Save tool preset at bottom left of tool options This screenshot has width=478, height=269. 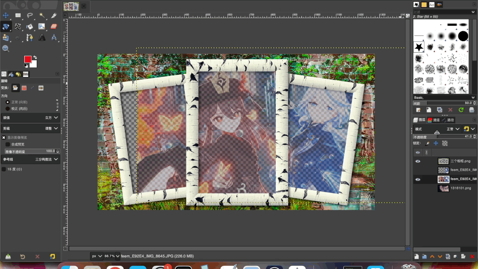(x=8, y=257)
